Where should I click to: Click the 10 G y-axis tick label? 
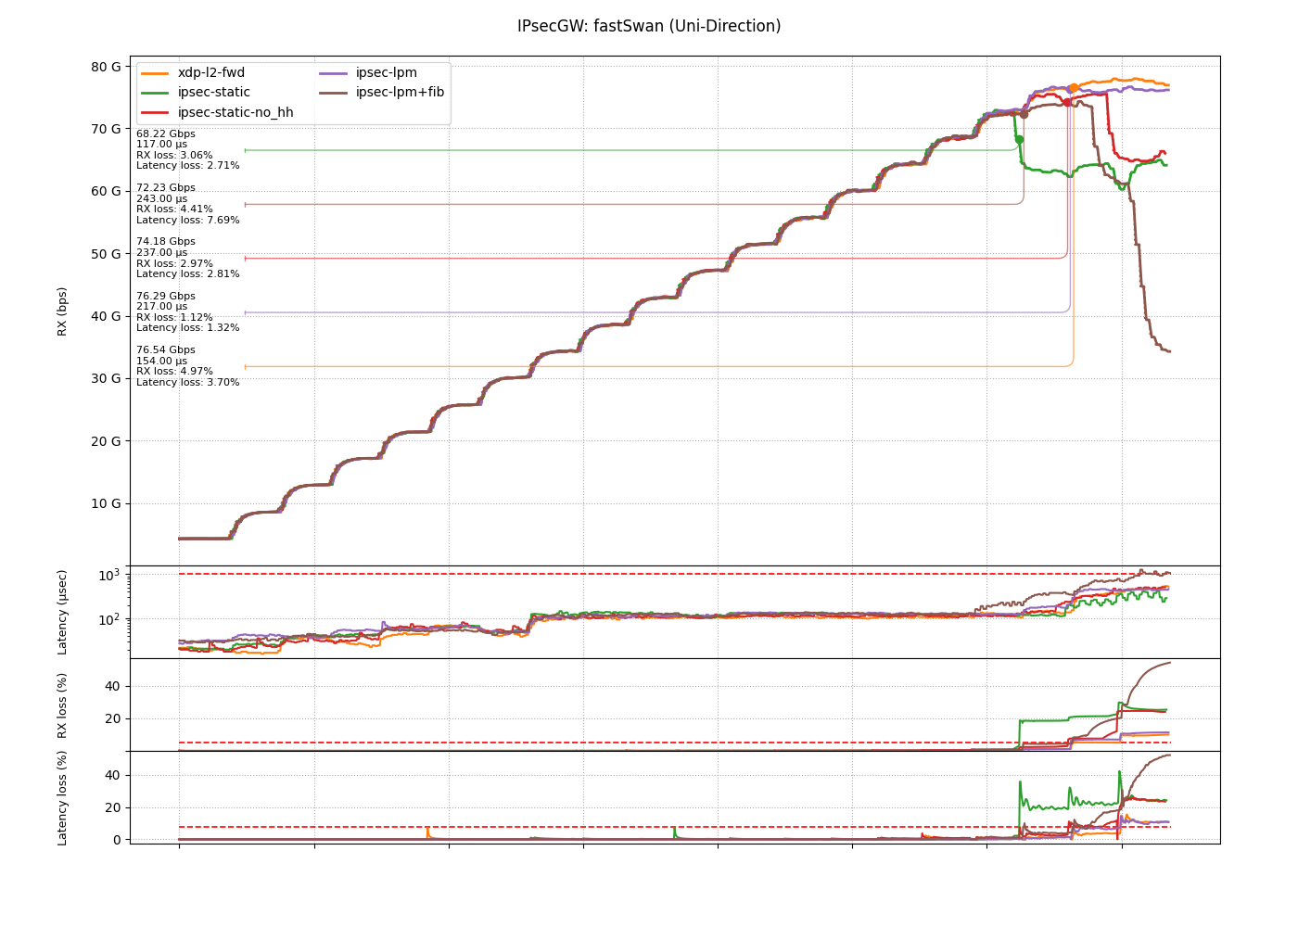(x=106, y=503)
